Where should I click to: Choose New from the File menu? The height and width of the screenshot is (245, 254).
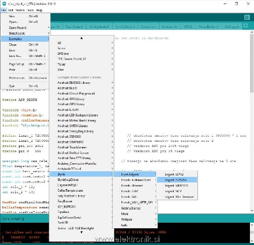pos(25,16)
